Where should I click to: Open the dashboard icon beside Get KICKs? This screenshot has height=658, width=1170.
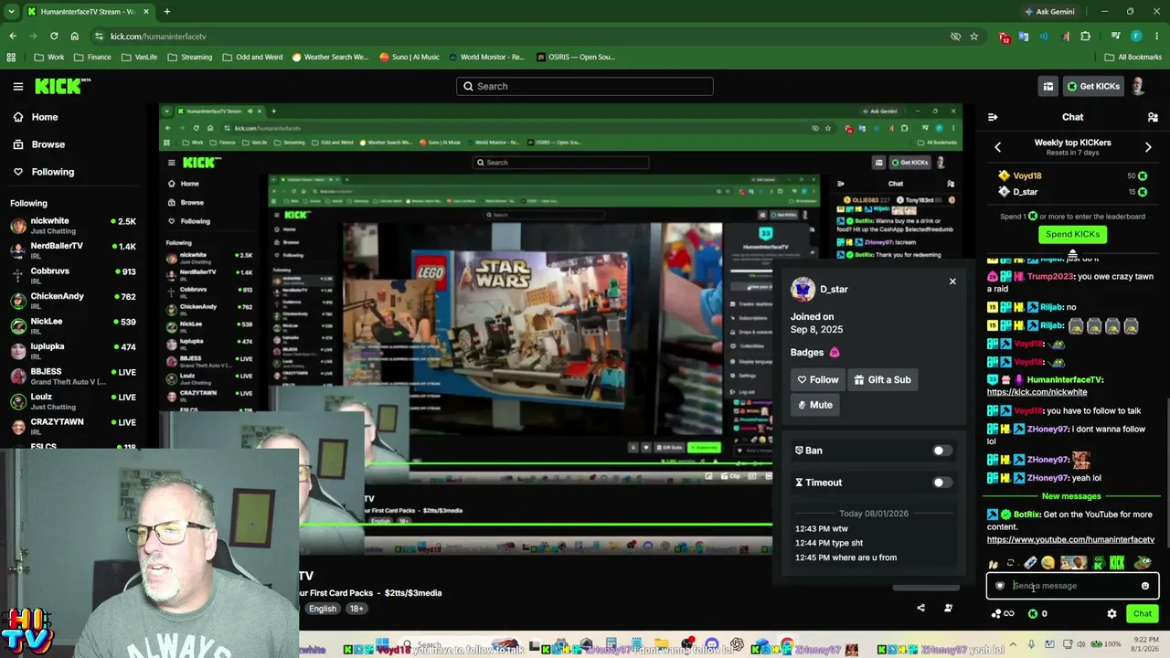[1048, 86]
